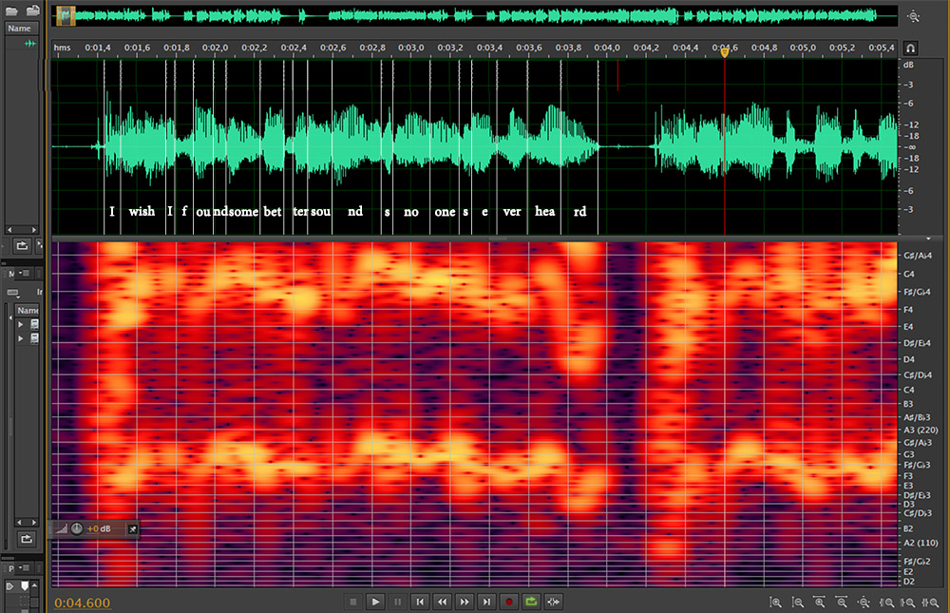Viewport: 950px width, 613px height.
Task: Toggle snapping magnet icon by the ruler
Action: pyautogui.click(x=910, y=48)
